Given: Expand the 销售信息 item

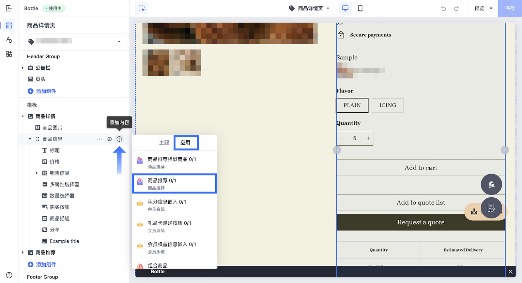Looking at the screenshot, I should click(x=37, y=173).
